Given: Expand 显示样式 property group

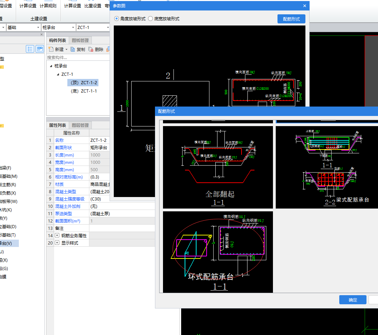Looking at the screenshot, I should (57, 242).
